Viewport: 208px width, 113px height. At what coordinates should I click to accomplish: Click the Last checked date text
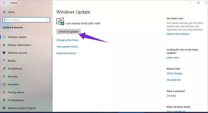click(83, 23)
